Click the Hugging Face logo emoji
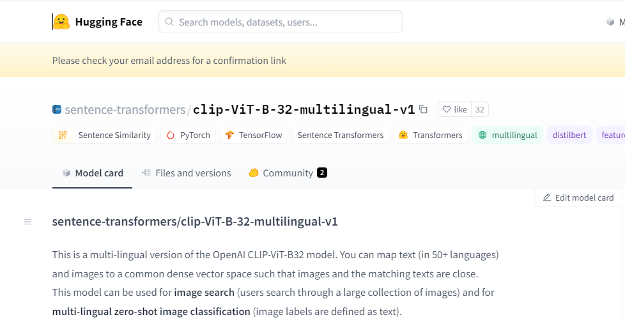This screenshot has width=625, height=324. [x=61, y=22]
